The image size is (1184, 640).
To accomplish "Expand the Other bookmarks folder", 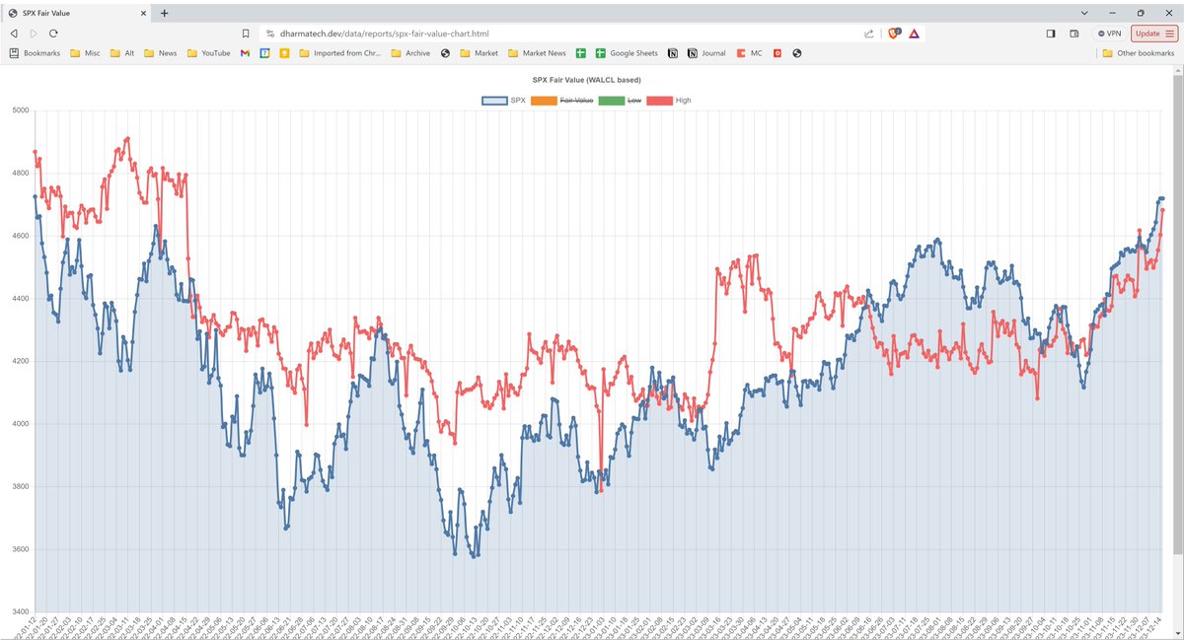I will coord(1139,53).
